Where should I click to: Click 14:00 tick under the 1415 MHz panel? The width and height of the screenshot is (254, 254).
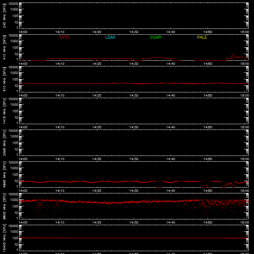pos(23,127)
